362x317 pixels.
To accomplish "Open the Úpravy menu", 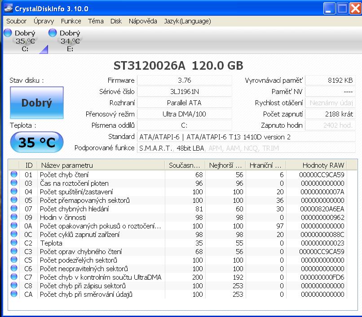I will coord(44,21).
